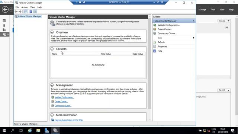This screenshot has height=134, width=238.
Task: Click the Failover Cluster Manager taskbar button
Action: [x=55, y=131]
